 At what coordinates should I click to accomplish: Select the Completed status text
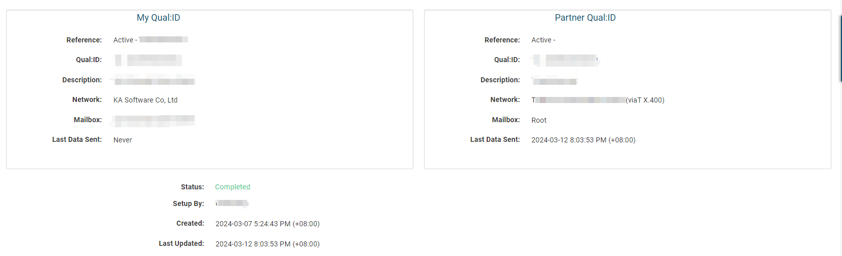pos(232,187)
